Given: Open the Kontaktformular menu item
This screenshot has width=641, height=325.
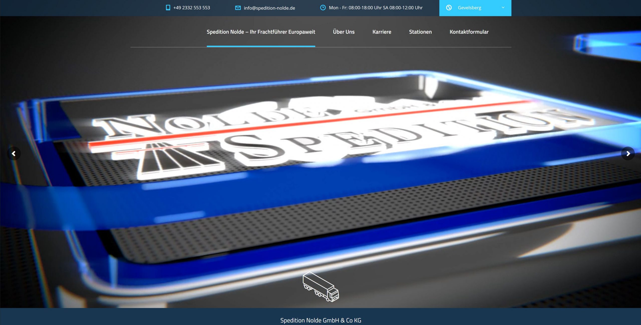Looking at the screenshot, I should (469, 32).
